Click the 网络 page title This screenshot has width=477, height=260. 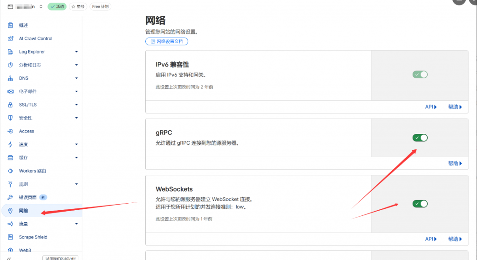155,20
